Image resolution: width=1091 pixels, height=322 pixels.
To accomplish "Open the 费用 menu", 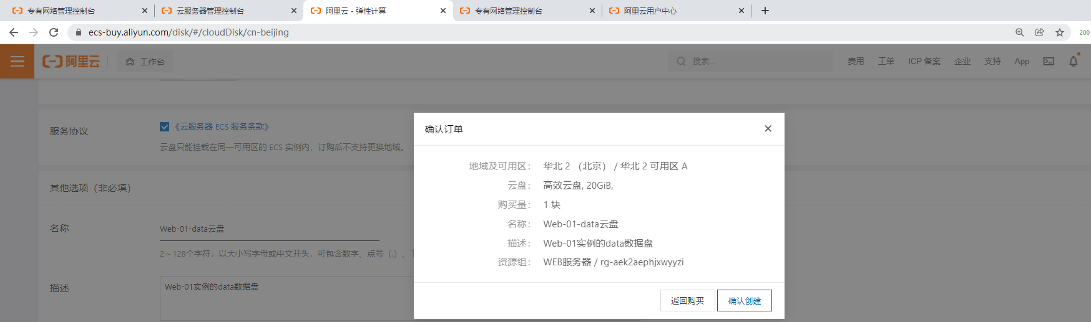I will [x=856, y=61].
